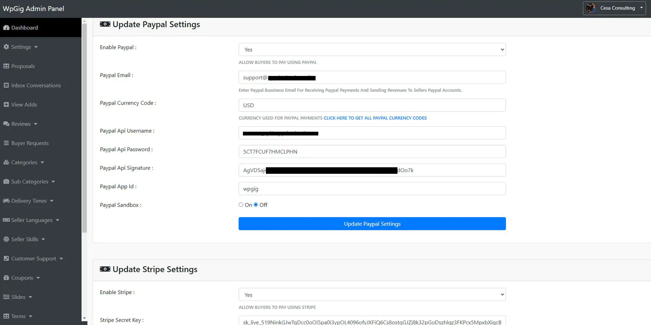Viewport: 651px width, 325px height.
Task: Turn Paypal Sandbox On
Action: click(x=241, y=205)
